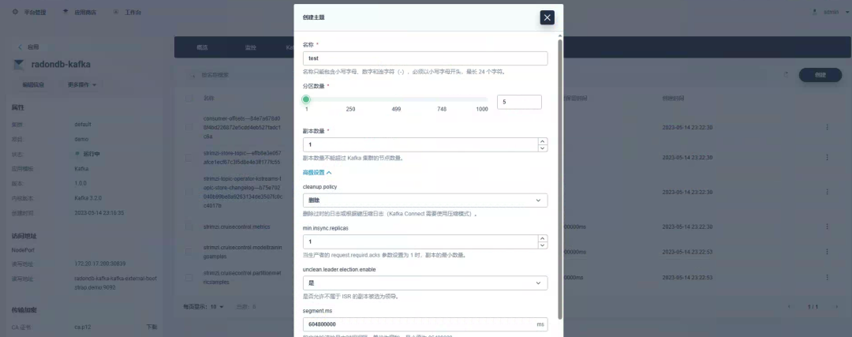The height and width of the screenshot is (337, 852).
Task: Open the more menu for the partitionmetricsamples row
Action: 827,277
